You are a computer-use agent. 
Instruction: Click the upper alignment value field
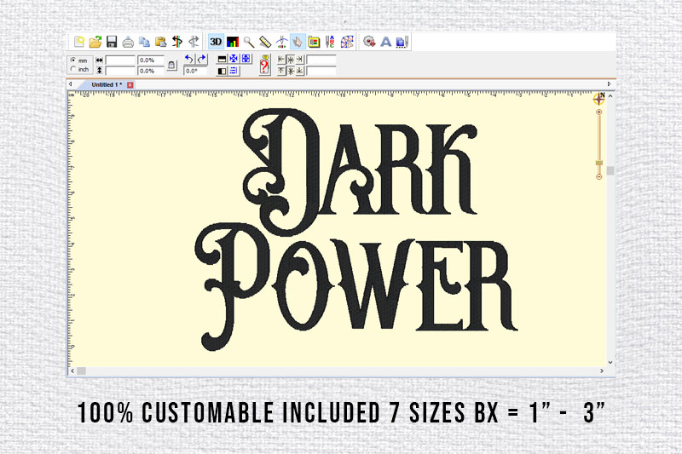(321, 60)
